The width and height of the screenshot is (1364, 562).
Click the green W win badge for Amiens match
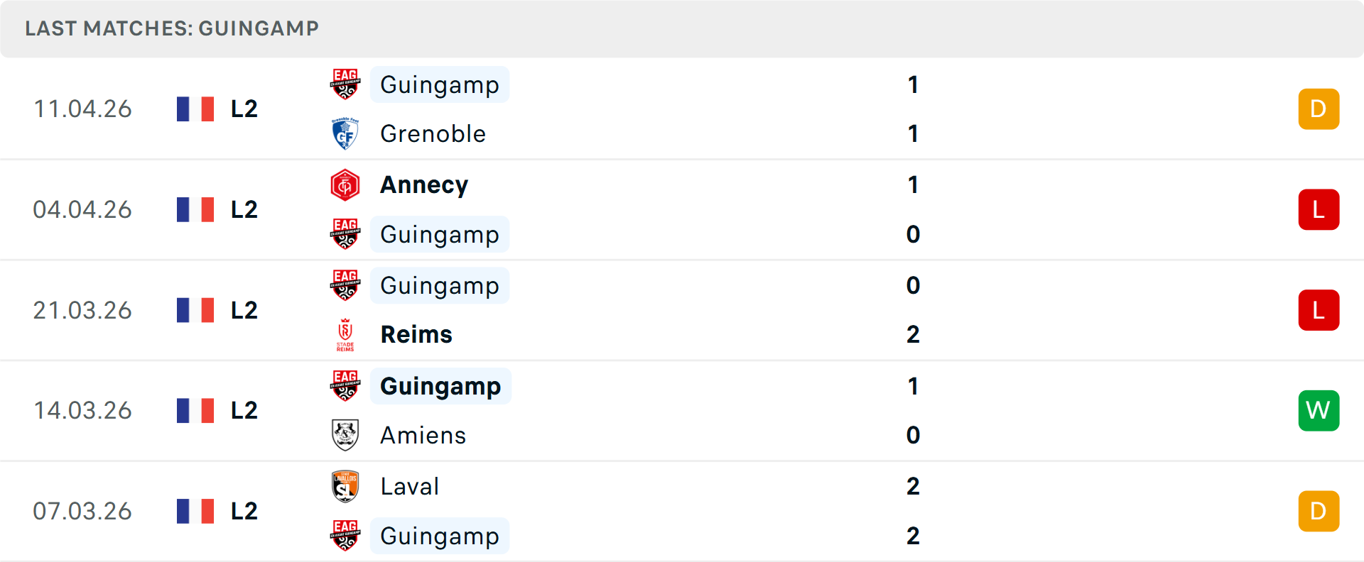click(x=1319, y=410)
